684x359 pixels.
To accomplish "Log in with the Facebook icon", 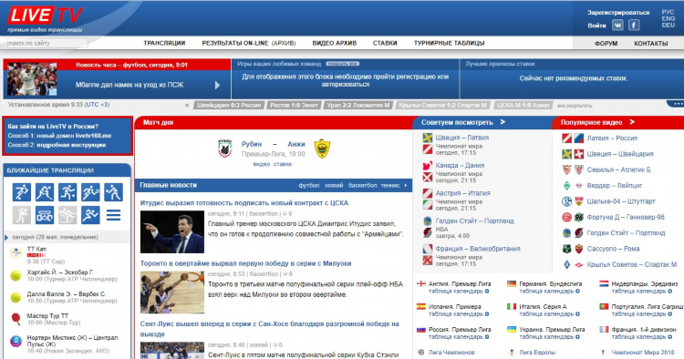I will coord(634,26).
